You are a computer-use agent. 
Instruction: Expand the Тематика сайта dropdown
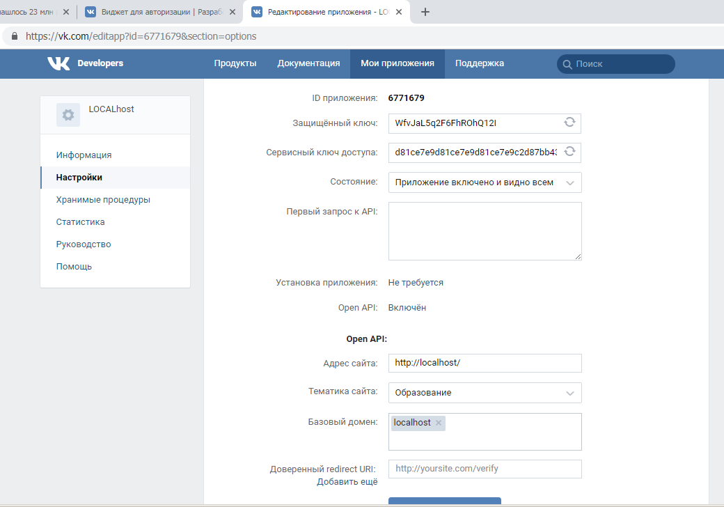[x=485, y=393]
